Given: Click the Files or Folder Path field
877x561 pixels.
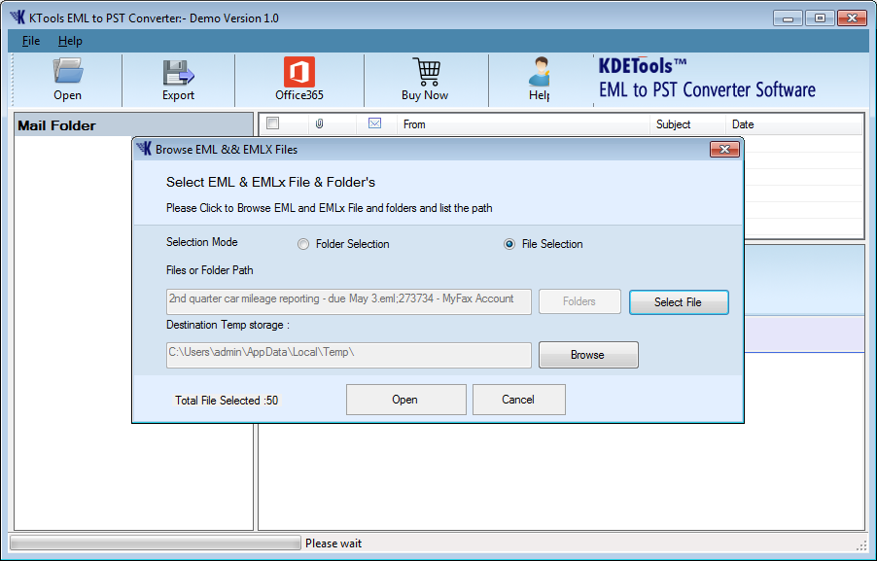Looking at the screenshot, I should 349,300.
